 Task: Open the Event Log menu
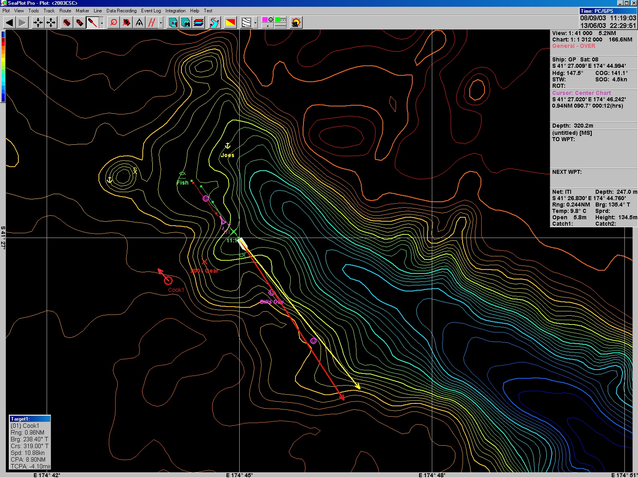click(151, 11)
